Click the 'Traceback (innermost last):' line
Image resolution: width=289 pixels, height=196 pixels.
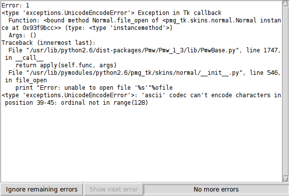click(48, 43)
